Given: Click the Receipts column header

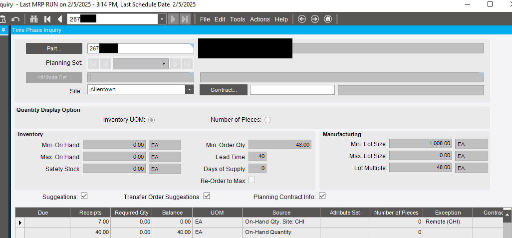Looking at the screenshot, I should point(90,213).
